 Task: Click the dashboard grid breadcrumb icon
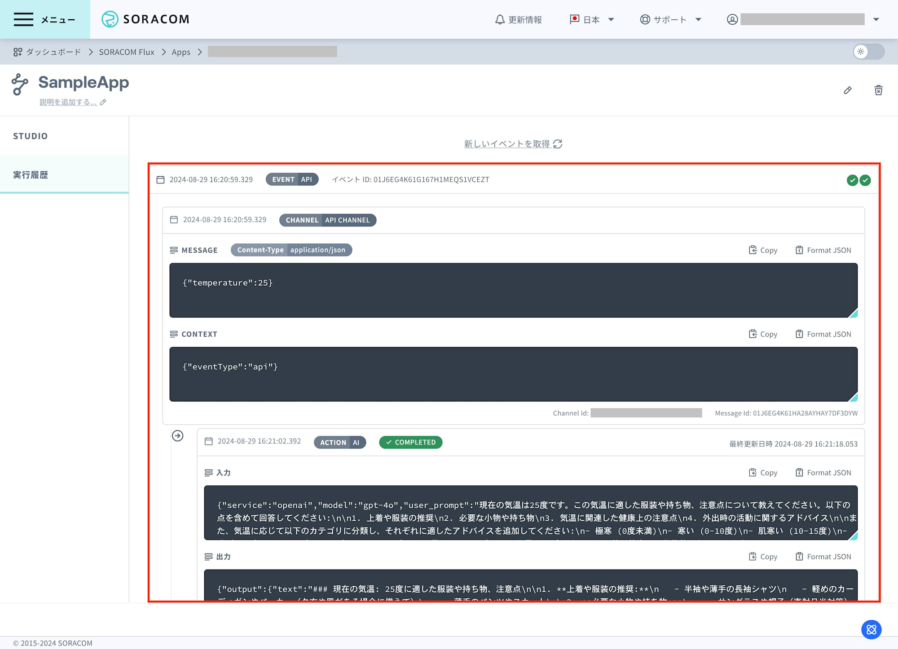pyautogui.click(x=18, y=52)
